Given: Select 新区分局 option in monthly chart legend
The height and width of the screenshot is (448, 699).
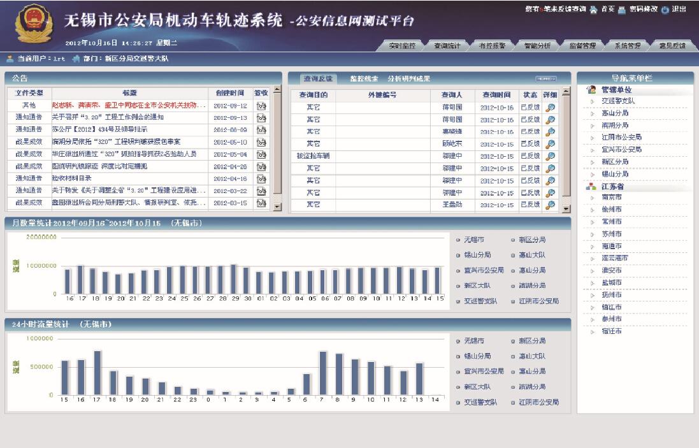Looking at the screenshot, I should (x=513, y=240).
